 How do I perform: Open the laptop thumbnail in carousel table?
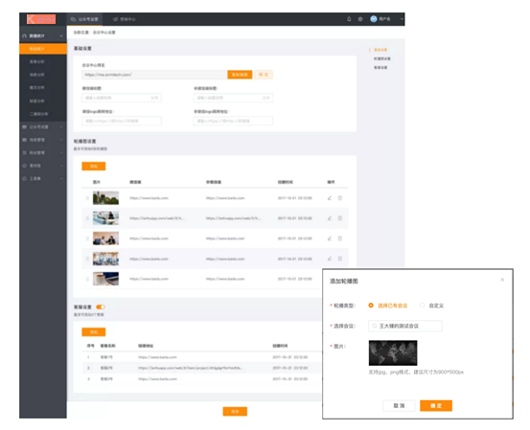tap(105, 279)
